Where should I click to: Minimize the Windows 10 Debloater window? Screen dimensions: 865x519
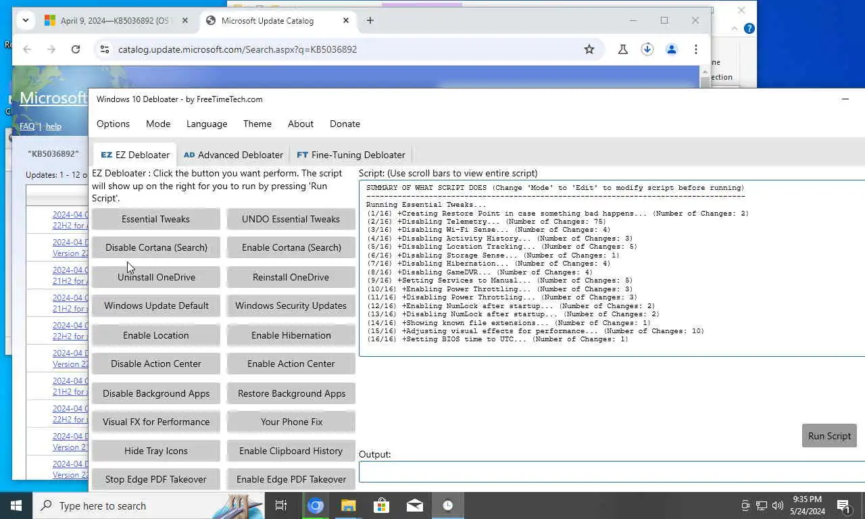click(845, 99)
